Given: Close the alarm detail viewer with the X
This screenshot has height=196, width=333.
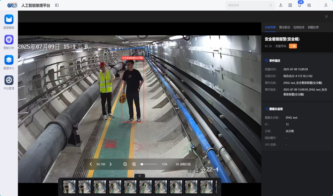Looking at the screenshot, I should (x=326, y=16).
